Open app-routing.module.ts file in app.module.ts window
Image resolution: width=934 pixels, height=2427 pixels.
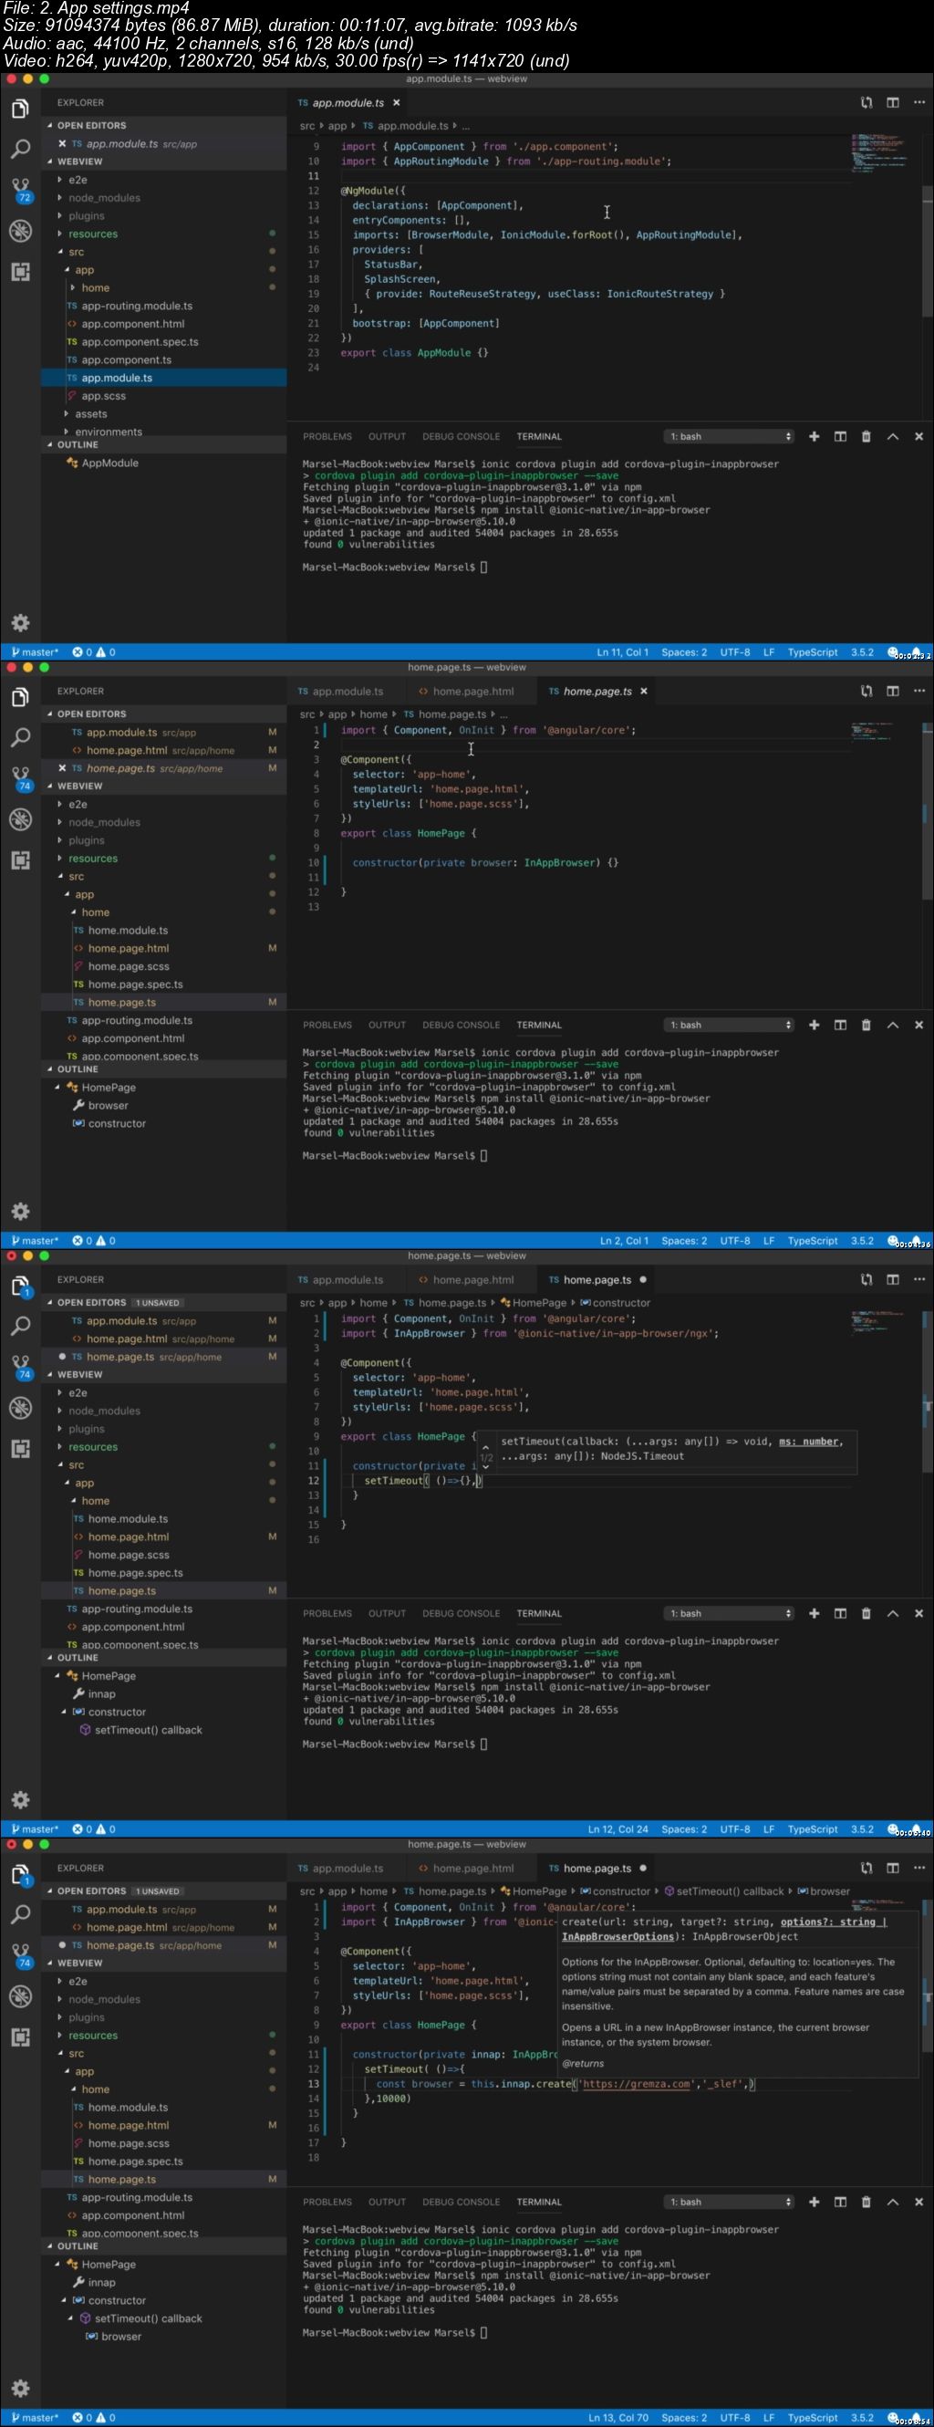coord(137,307)
